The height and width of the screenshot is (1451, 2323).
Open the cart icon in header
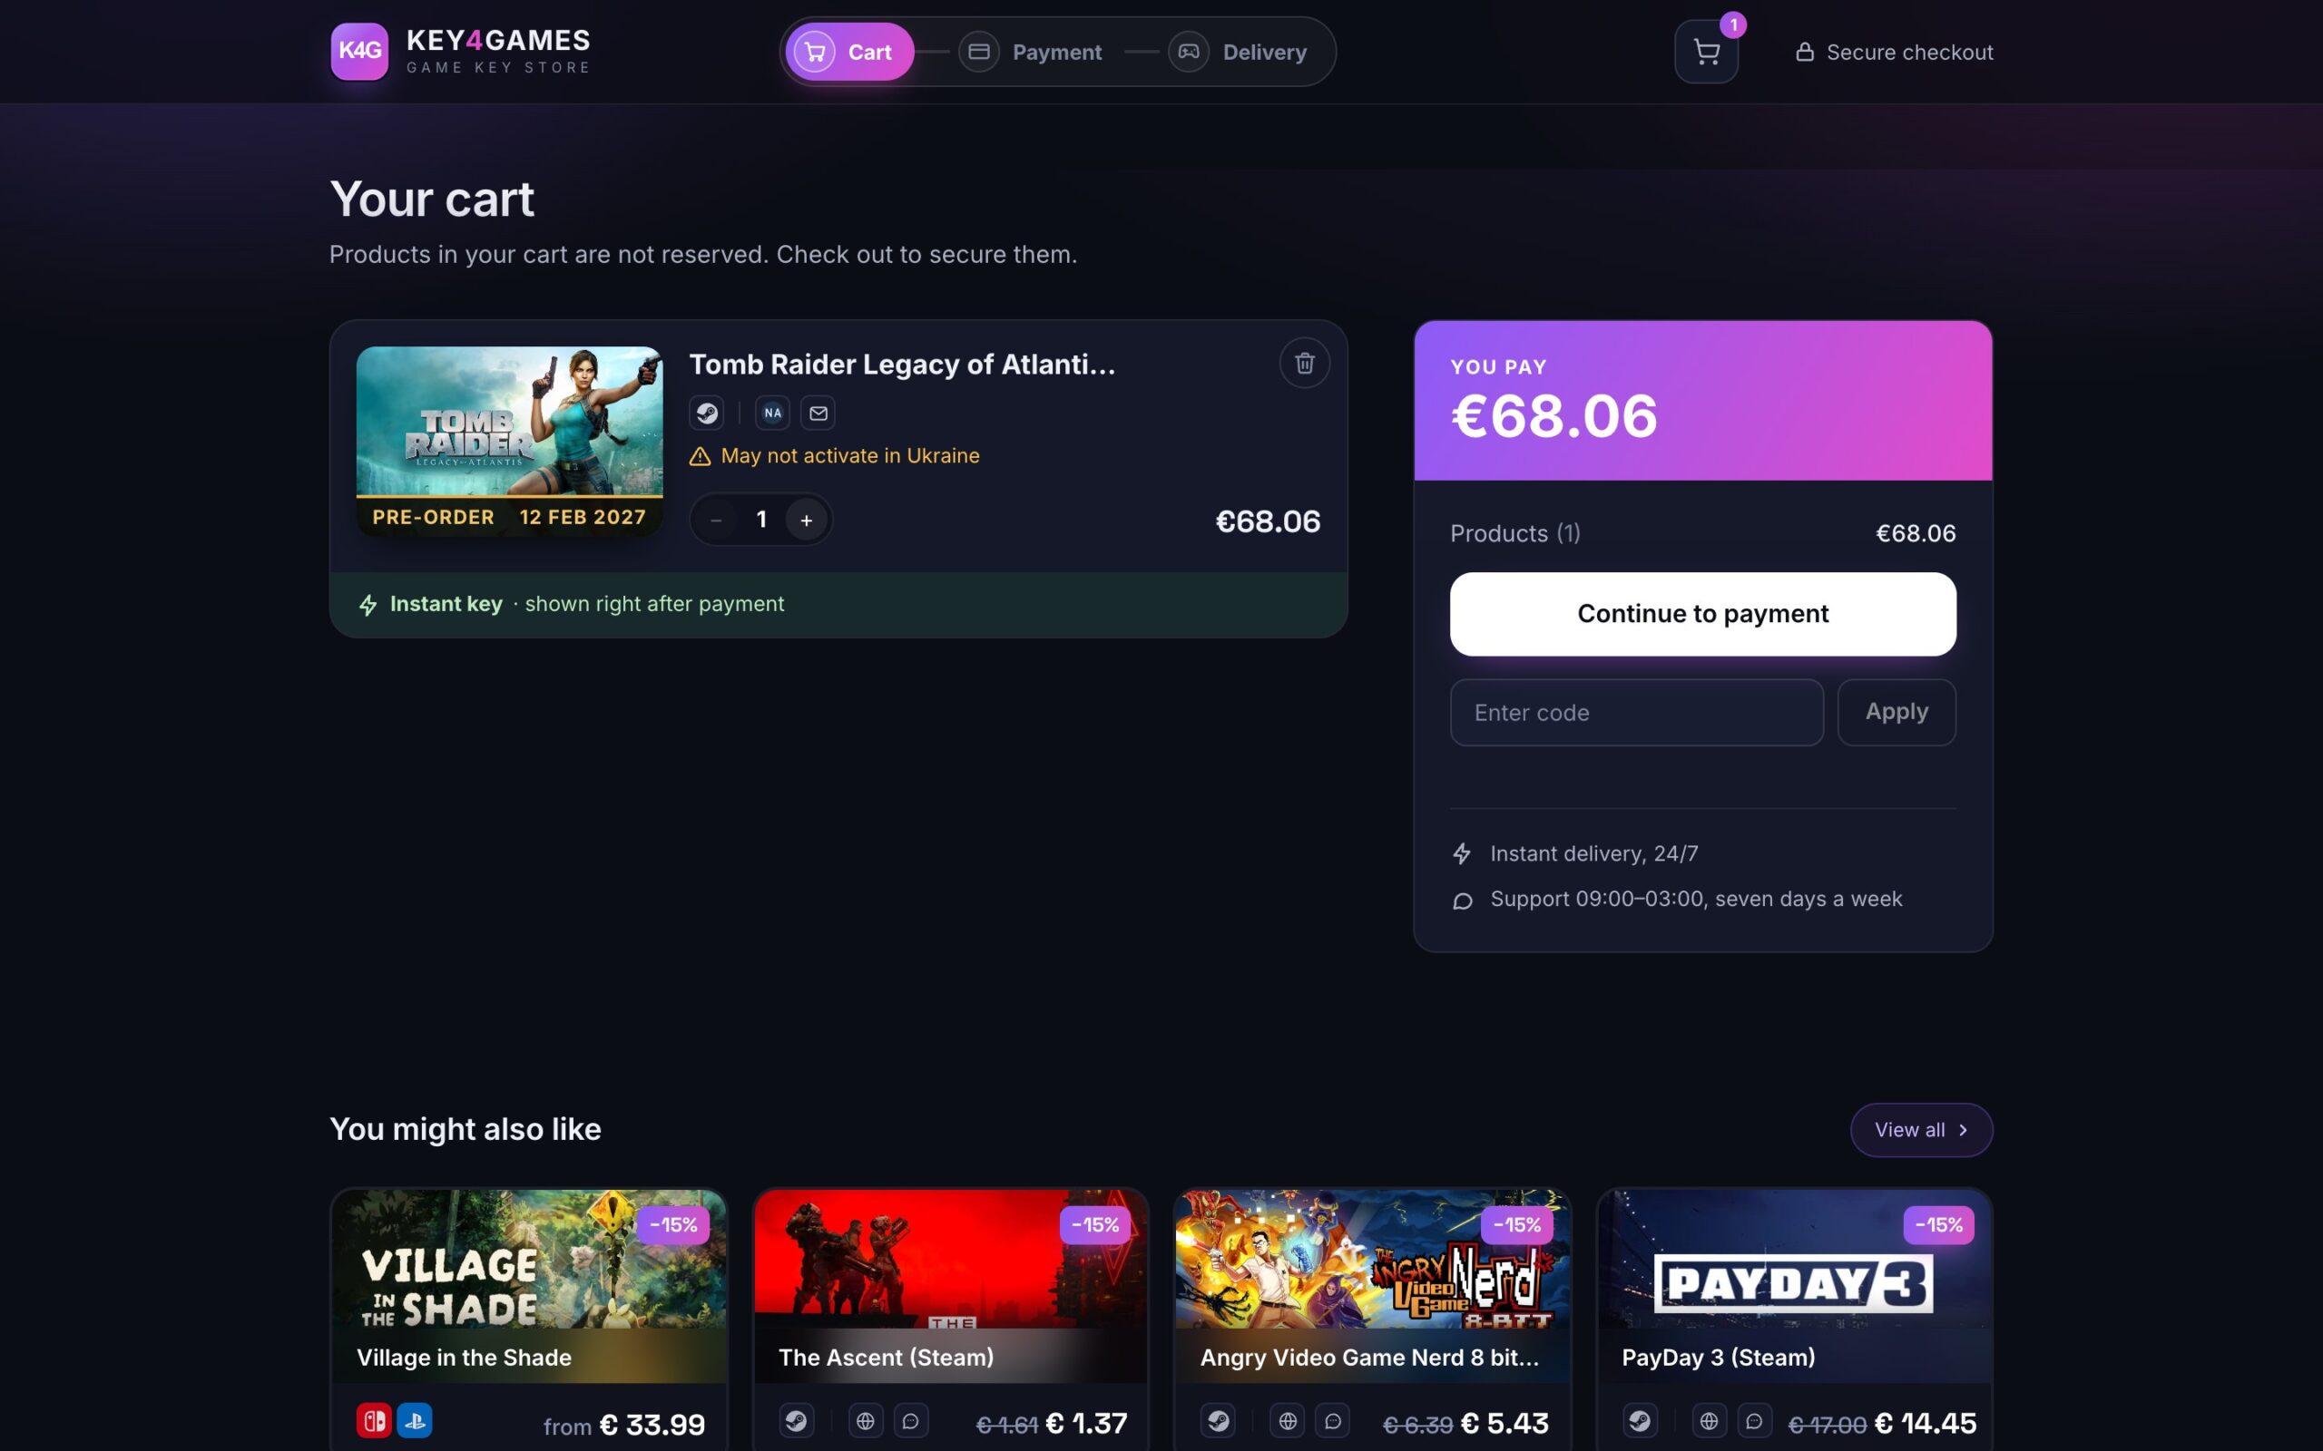pyautogui.click(x=1706, y=52)
